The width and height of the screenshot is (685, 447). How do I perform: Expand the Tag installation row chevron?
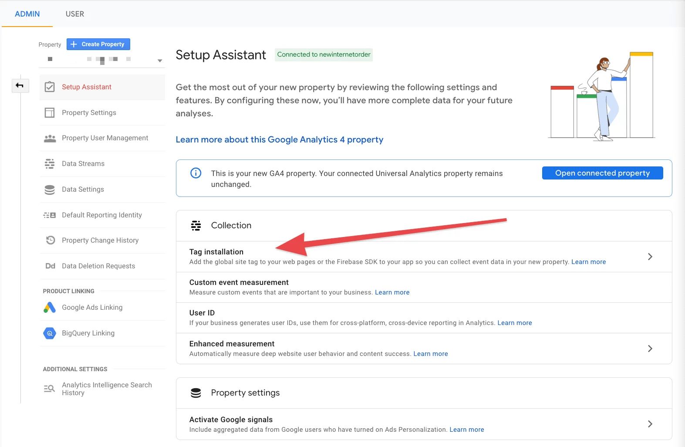(650, 257)
